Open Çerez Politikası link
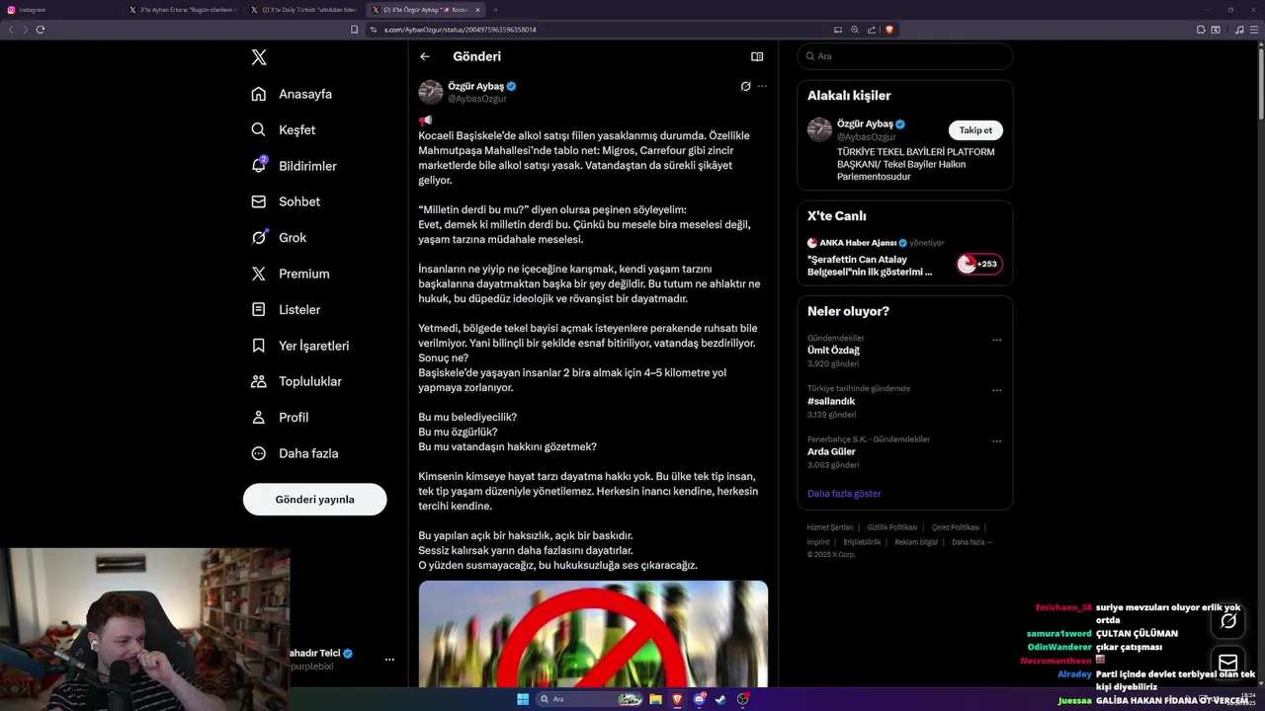 click(x=955, y=527)
